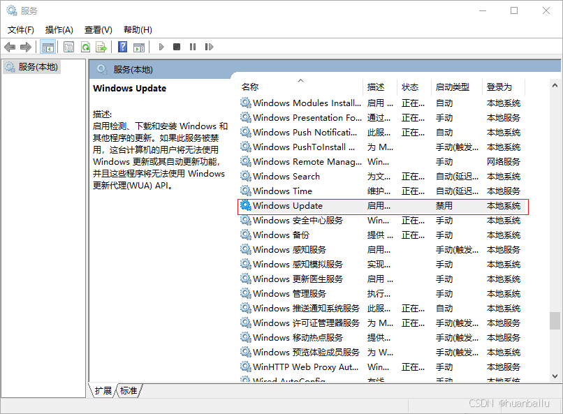Screen dimensions: 563x414
Task: Click the scrollbar up arrow of services list
Action: (x=555, y=85)
